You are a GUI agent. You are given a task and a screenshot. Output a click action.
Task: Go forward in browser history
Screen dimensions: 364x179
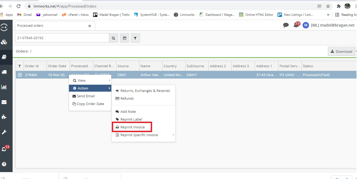pos(10,6)
